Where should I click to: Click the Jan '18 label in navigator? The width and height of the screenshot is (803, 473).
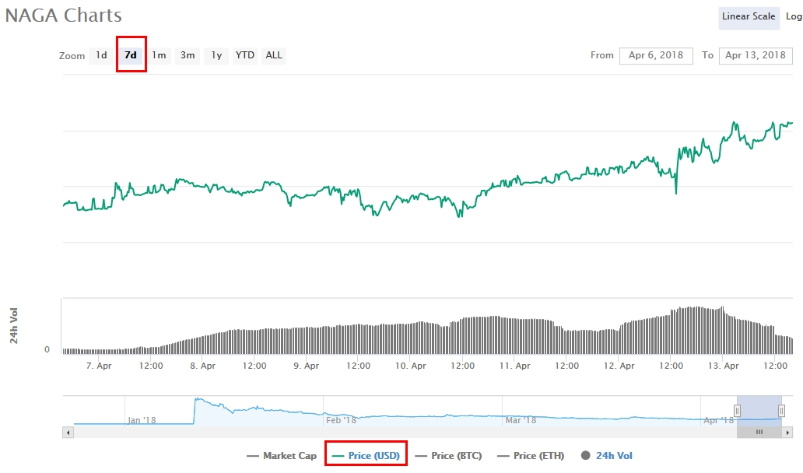[x=142, y=420]
